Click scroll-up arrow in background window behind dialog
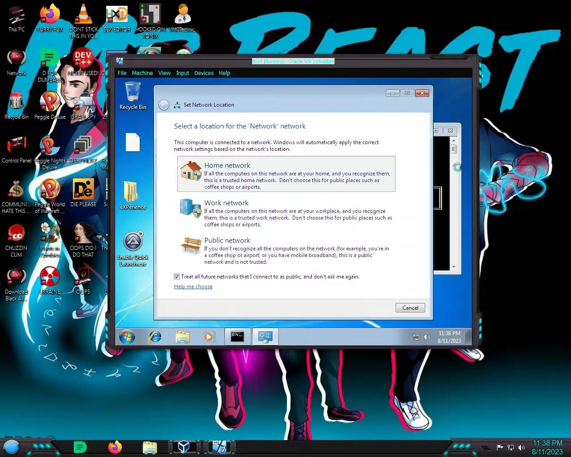Screen dimensions: 571x457 tap(454, 140)
